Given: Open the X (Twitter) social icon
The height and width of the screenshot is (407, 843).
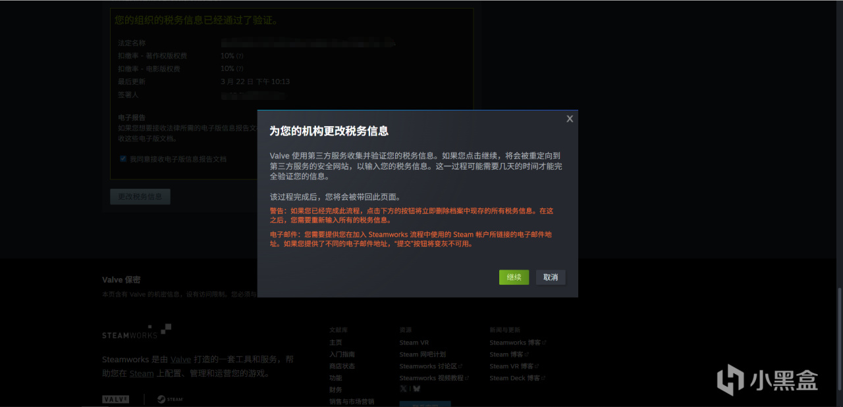Looking at the screenshot, I should point(403,389).
